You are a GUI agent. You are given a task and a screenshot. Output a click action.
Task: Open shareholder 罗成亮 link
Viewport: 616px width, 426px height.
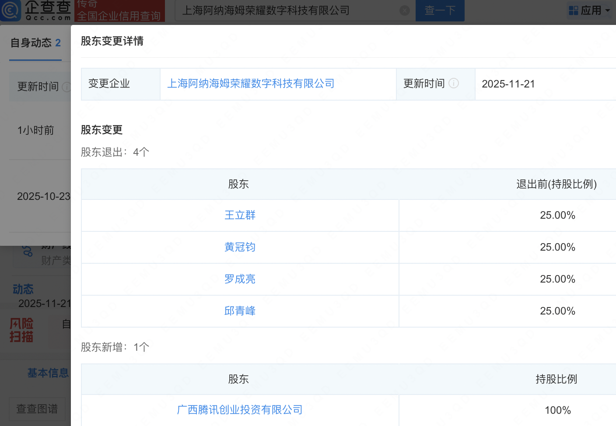tap(240, 279)
